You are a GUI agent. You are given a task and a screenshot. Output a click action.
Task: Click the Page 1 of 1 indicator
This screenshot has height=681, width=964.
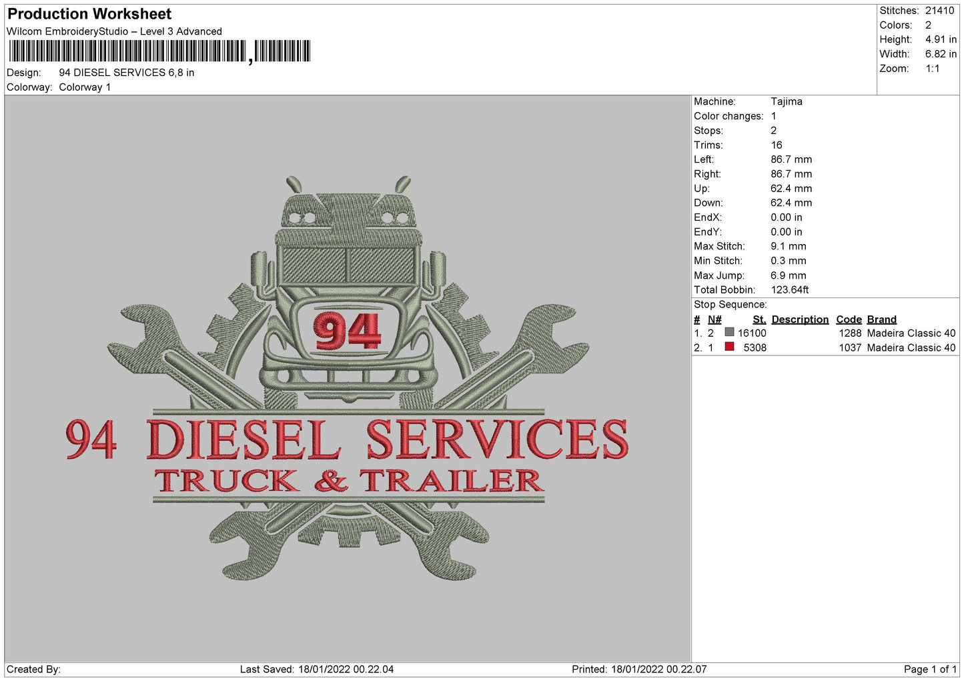(930, 670)
